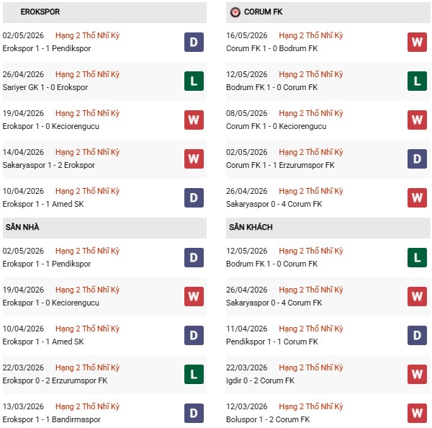Click the W badge for Corum FK 1 - 0 Bodrum FK
The image size is (432, 428).
point(417,43)
